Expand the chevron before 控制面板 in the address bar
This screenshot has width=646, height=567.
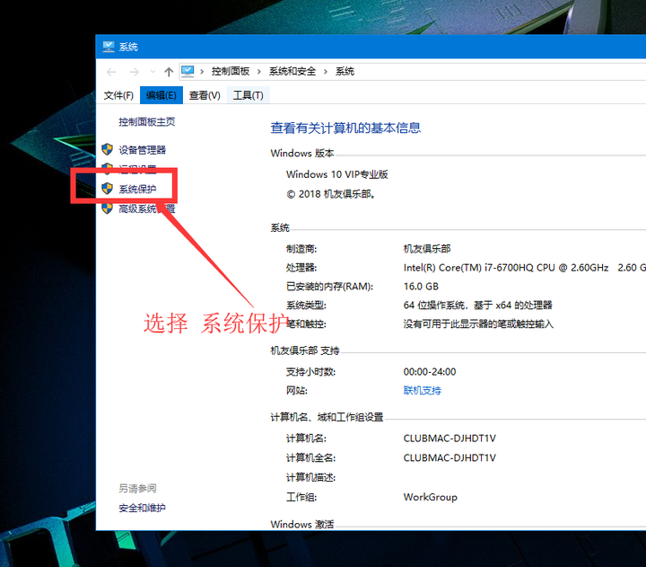202,71
